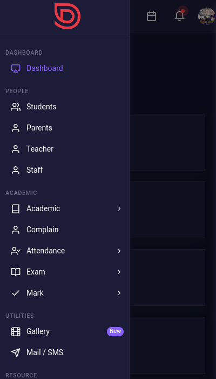Click the Mail / SMS paper plane icon

pos(16,352)
